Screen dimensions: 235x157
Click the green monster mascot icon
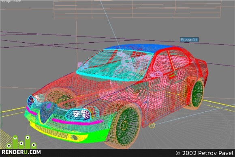click(x=21, y=142)
